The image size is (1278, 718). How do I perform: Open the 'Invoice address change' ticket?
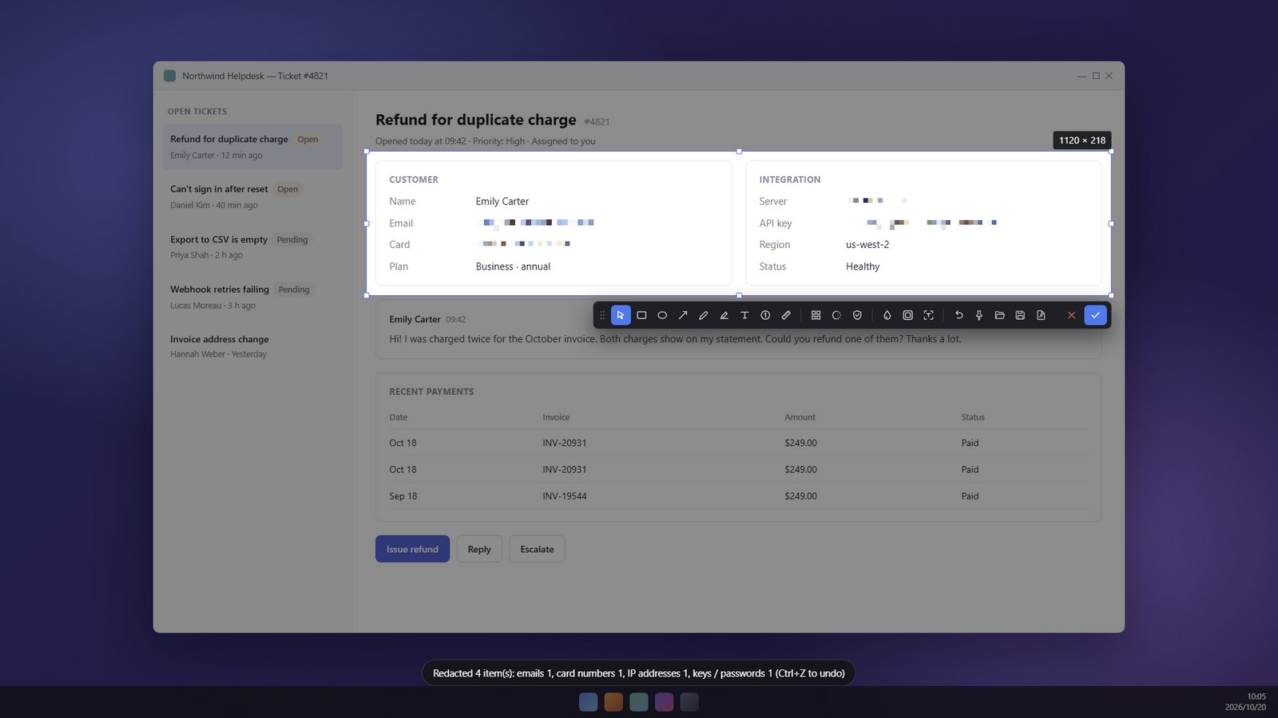[x=252, y=346]
